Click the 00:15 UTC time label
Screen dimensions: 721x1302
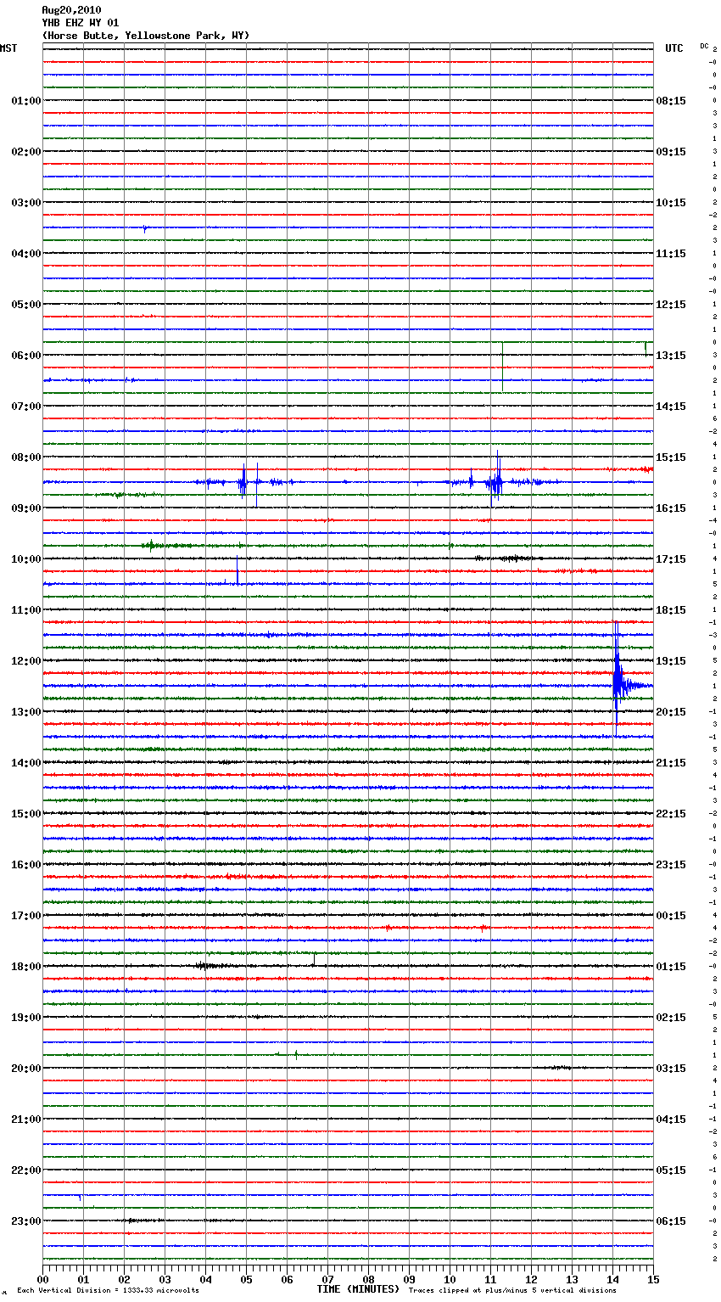tap(671, 916)
